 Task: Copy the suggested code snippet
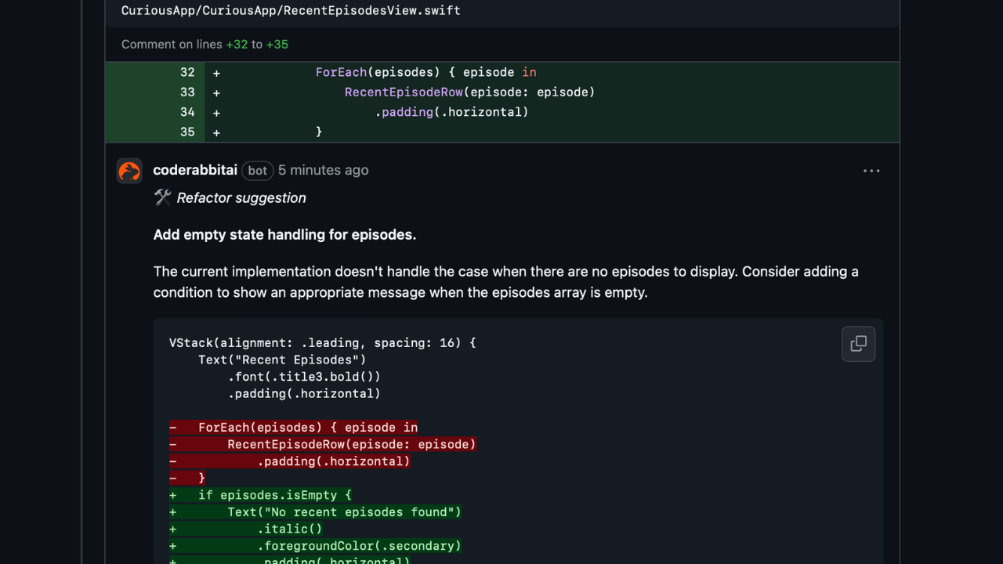(858, 344)
